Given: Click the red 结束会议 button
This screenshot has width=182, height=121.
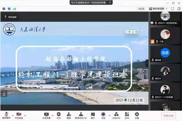Looking at the screenshot, I should coord(168,116).
